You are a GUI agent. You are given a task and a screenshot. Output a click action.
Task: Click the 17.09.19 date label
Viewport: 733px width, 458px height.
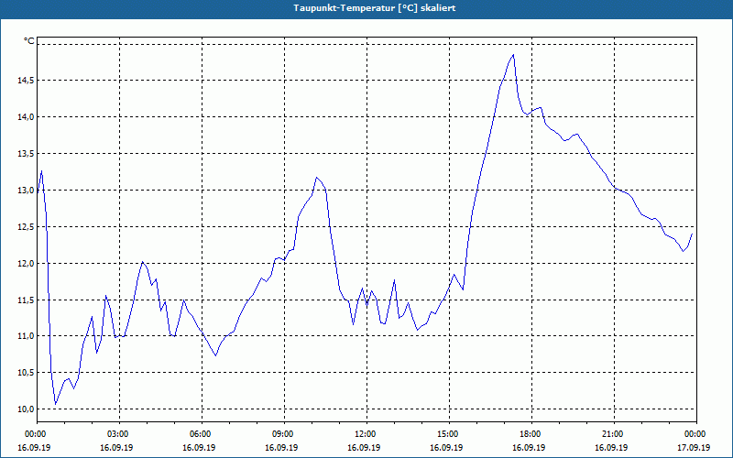click(x=694, y=447)
